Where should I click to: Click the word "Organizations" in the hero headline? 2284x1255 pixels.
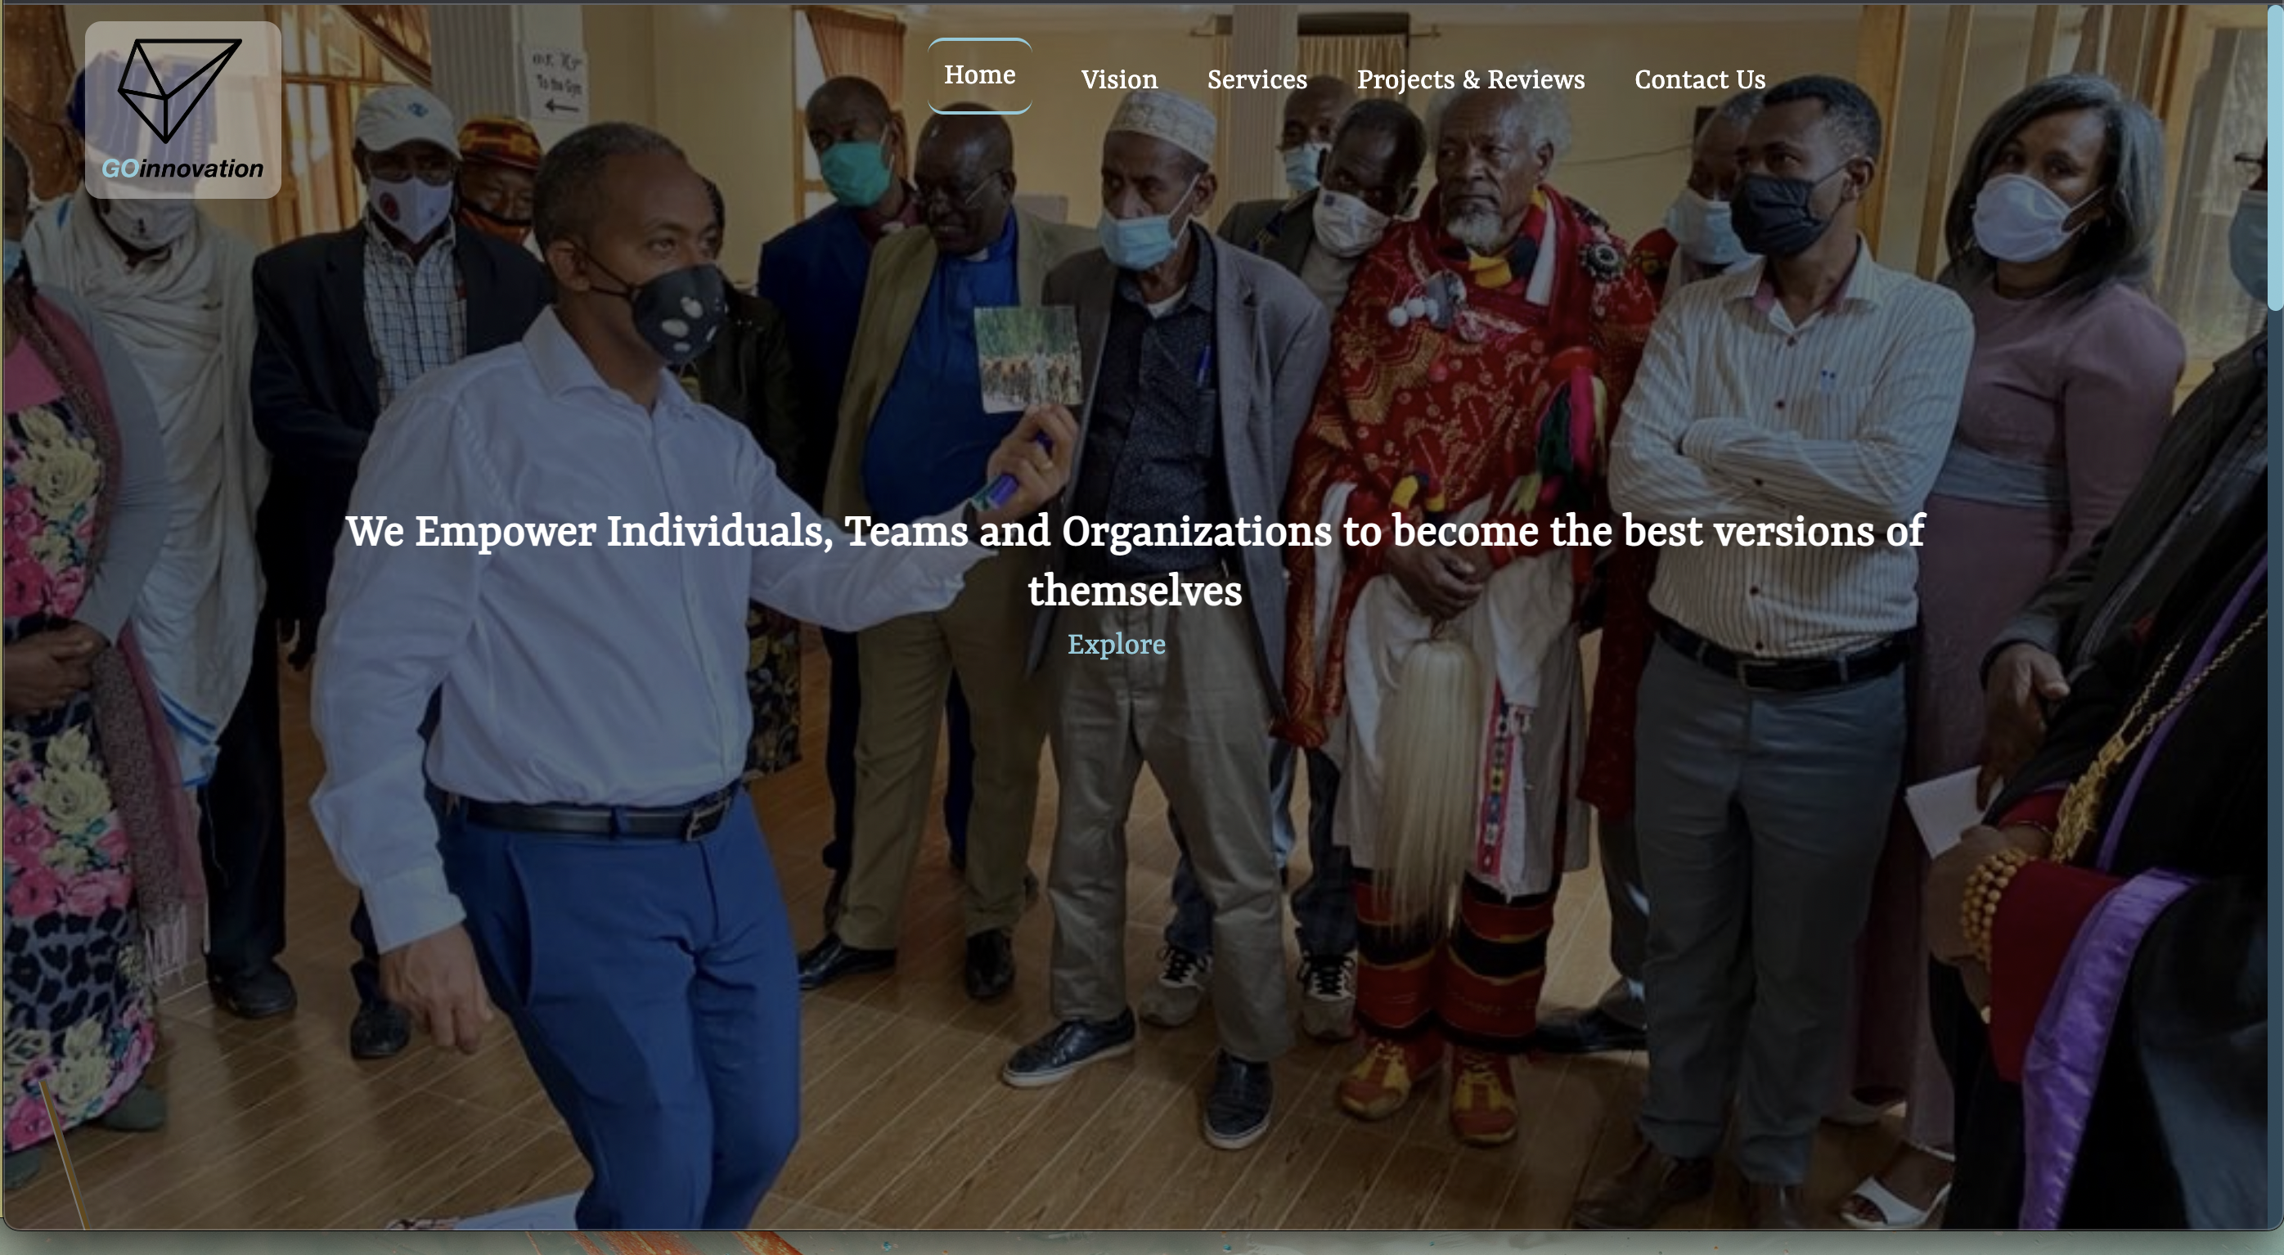click(x=1196, y=532)
